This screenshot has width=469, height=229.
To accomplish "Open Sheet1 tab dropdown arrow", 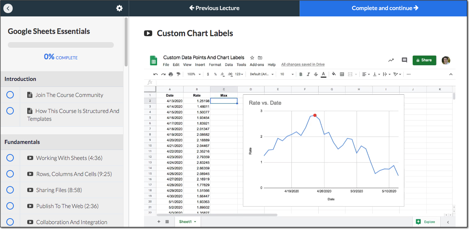I will 195,222.
